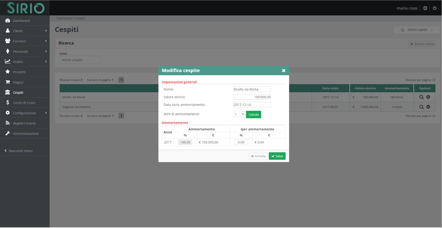Click the Centri di Costo dollar icon
The height and width of the screenshot is (228, 442).
click(x=8, y=103)
